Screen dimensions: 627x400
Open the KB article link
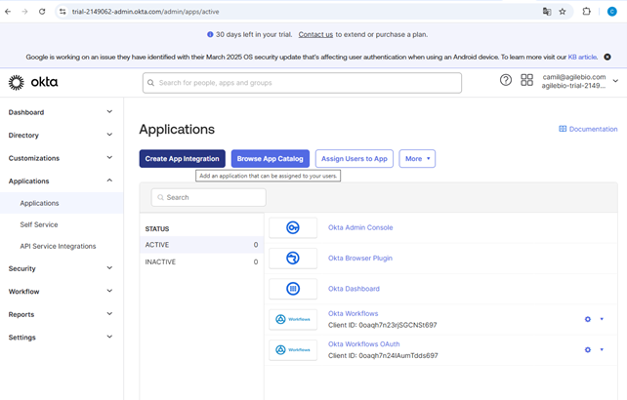583,58
